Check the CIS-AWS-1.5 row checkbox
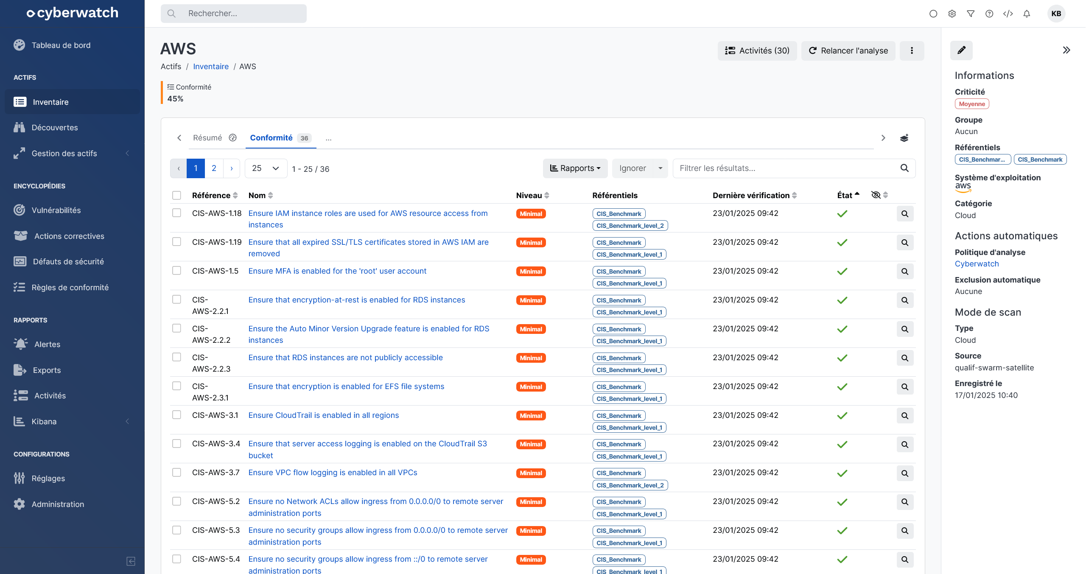1086x574 pixels. click(176, 271)
